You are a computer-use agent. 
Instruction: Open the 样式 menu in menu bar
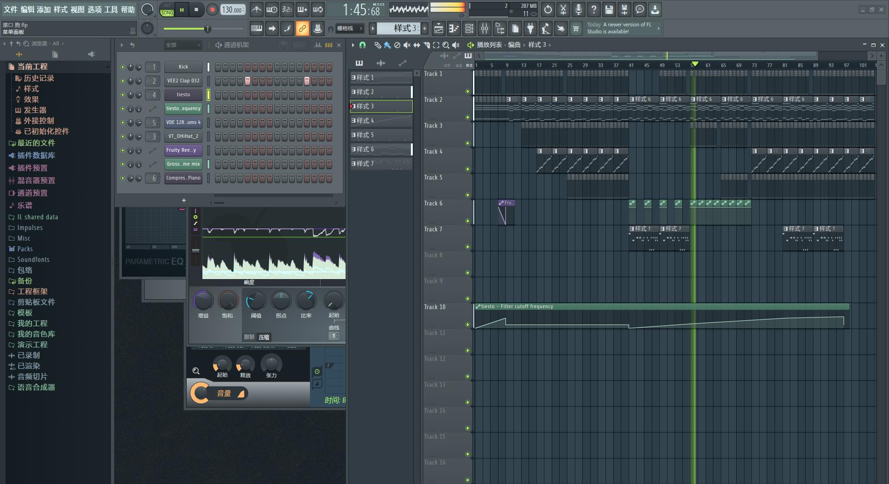point(61,9)
